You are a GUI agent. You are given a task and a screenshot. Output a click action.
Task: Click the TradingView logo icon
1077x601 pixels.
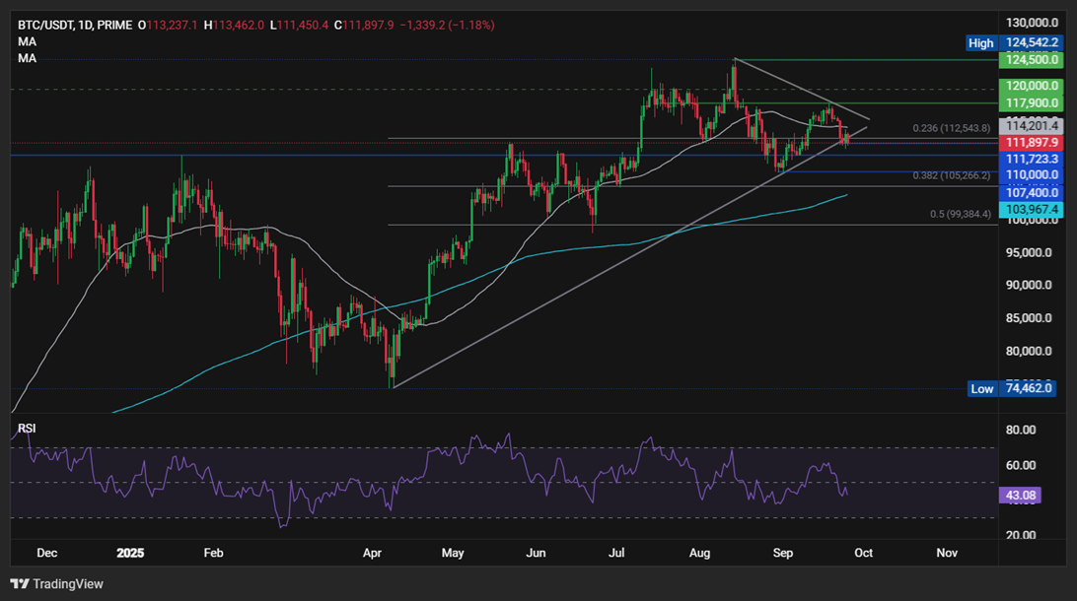coord(21,583)
